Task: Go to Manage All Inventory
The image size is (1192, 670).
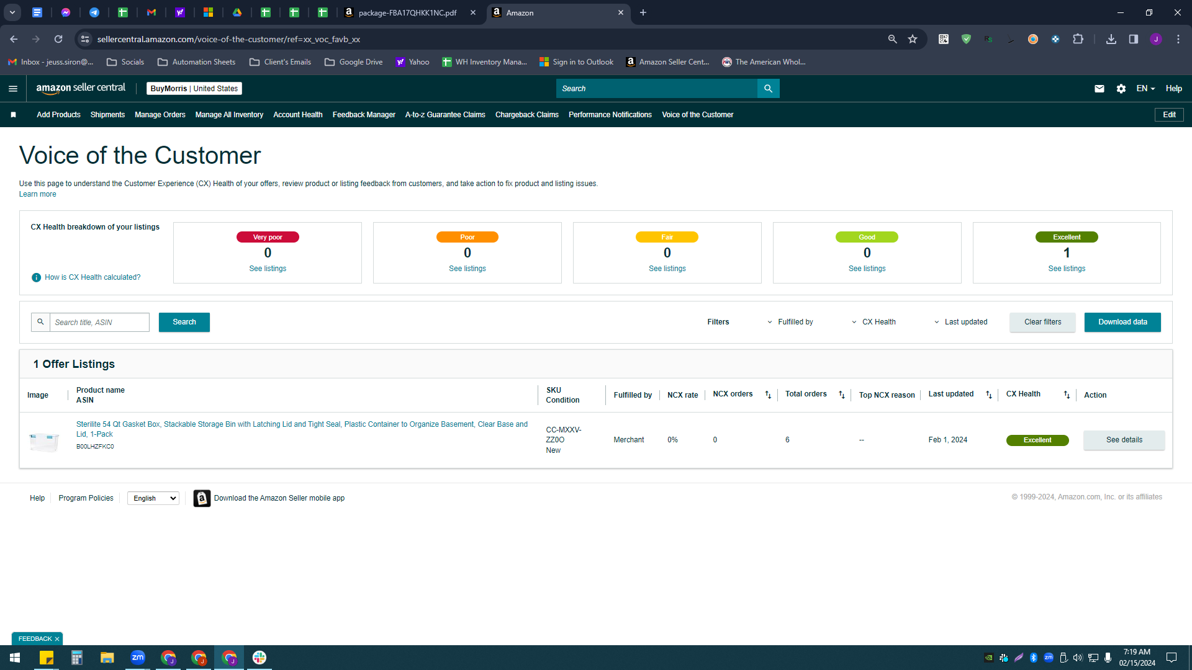Action: pyautogui.click(x=229, y=115)
